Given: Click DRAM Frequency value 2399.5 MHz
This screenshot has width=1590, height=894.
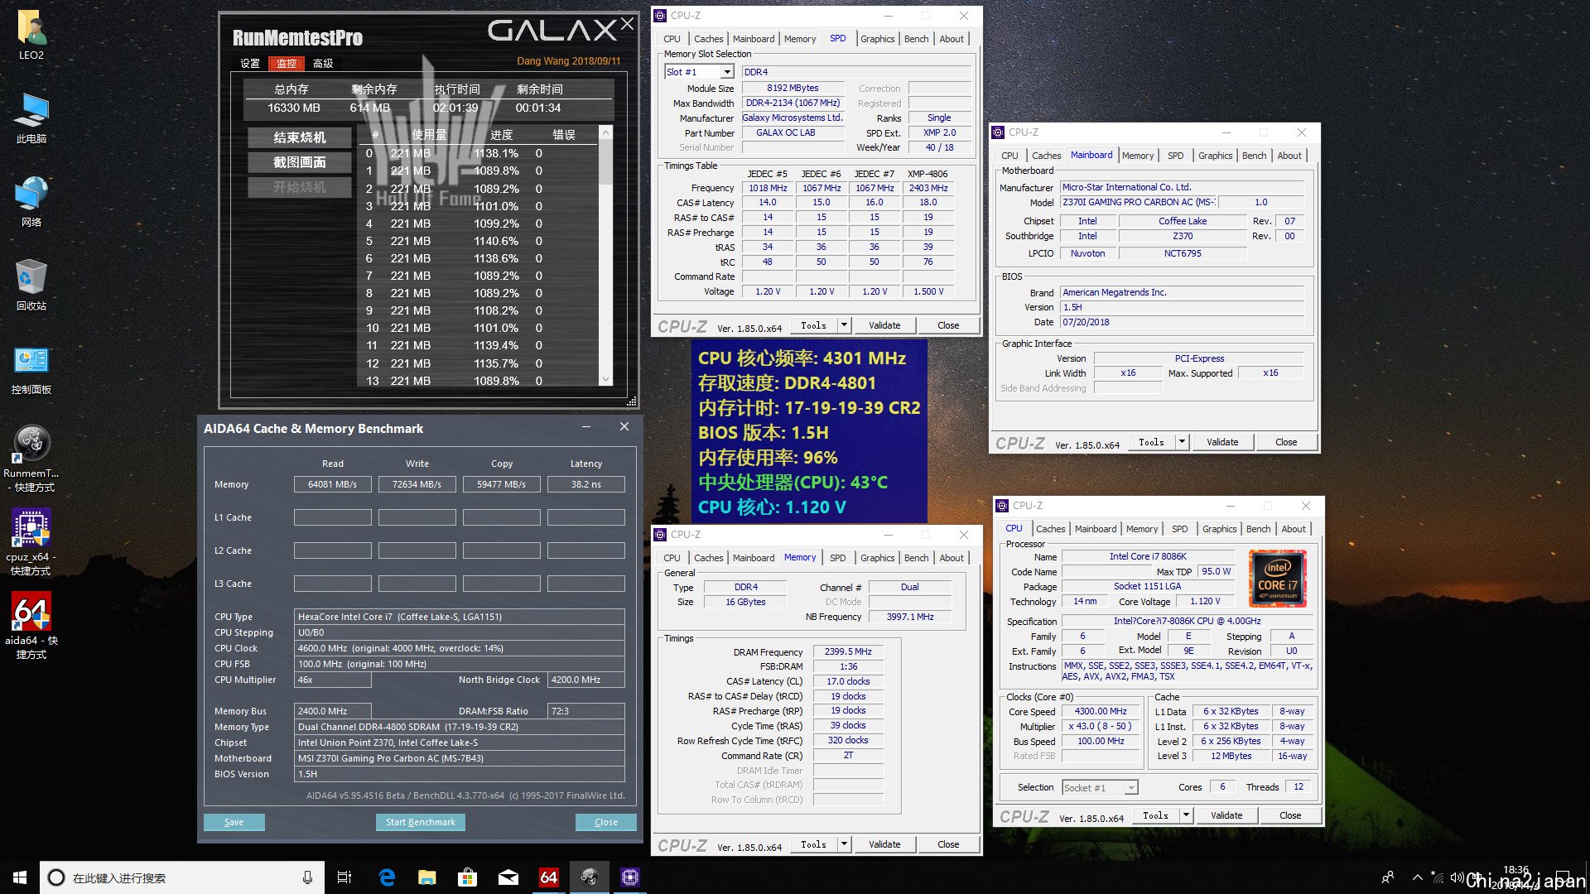Looking at the screenshot, I should click(x=848, y=651).
